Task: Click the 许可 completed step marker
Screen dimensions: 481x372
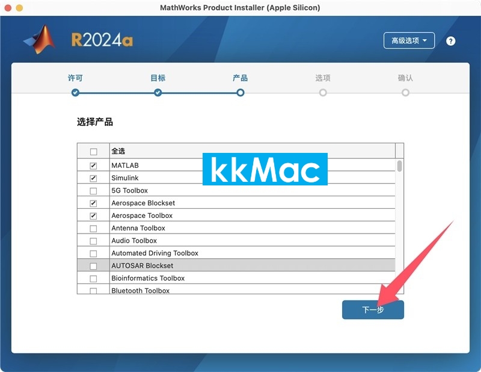Action: pyautogui.click(x=75, y=93)
